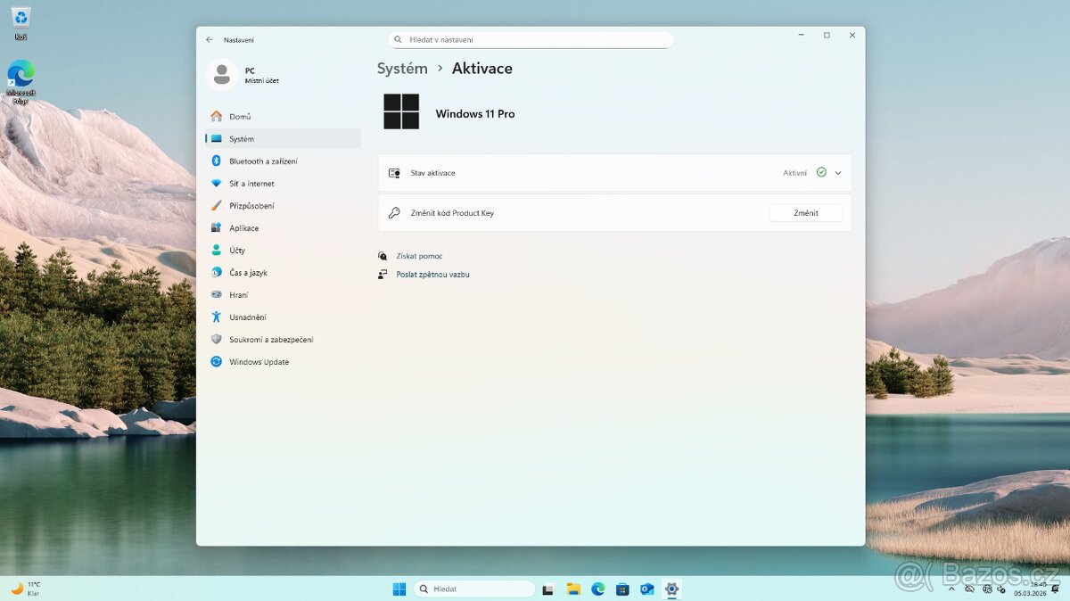Open Hraní settings
Viewport: 1070px width, 601px height.
tap(241, 294)
